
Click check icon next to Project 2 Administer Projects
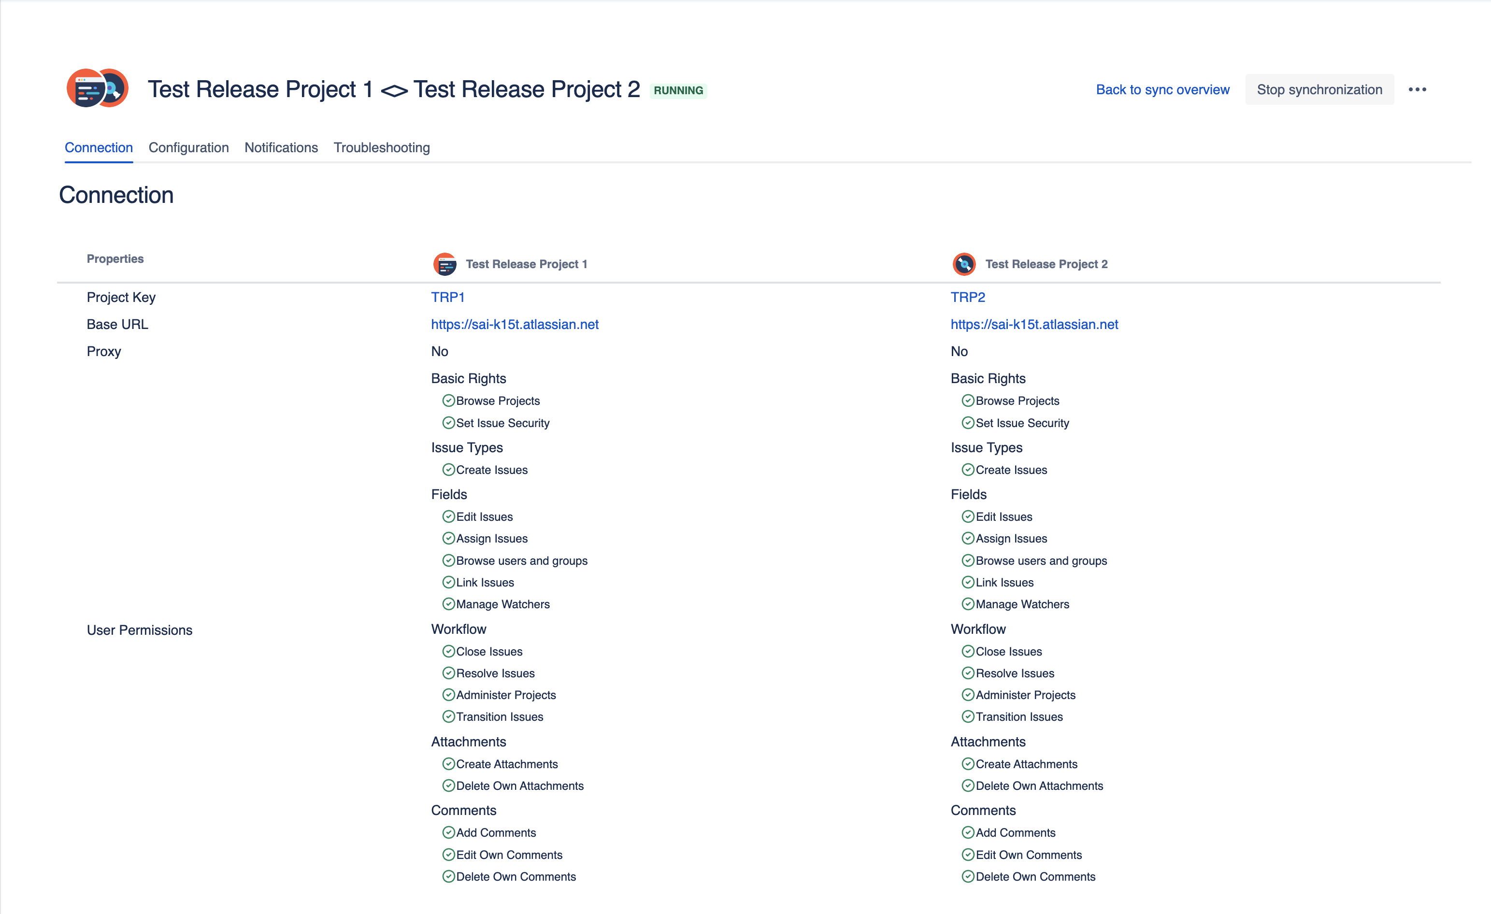click(968, 694)
